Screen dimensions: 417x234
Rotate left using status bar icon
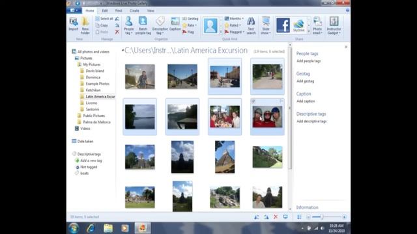tap(256, 217)
